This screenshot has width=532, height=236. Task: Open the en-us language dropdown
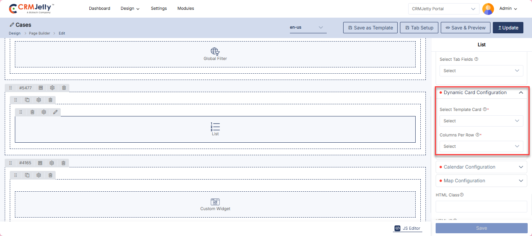click(x=308, y=27)
